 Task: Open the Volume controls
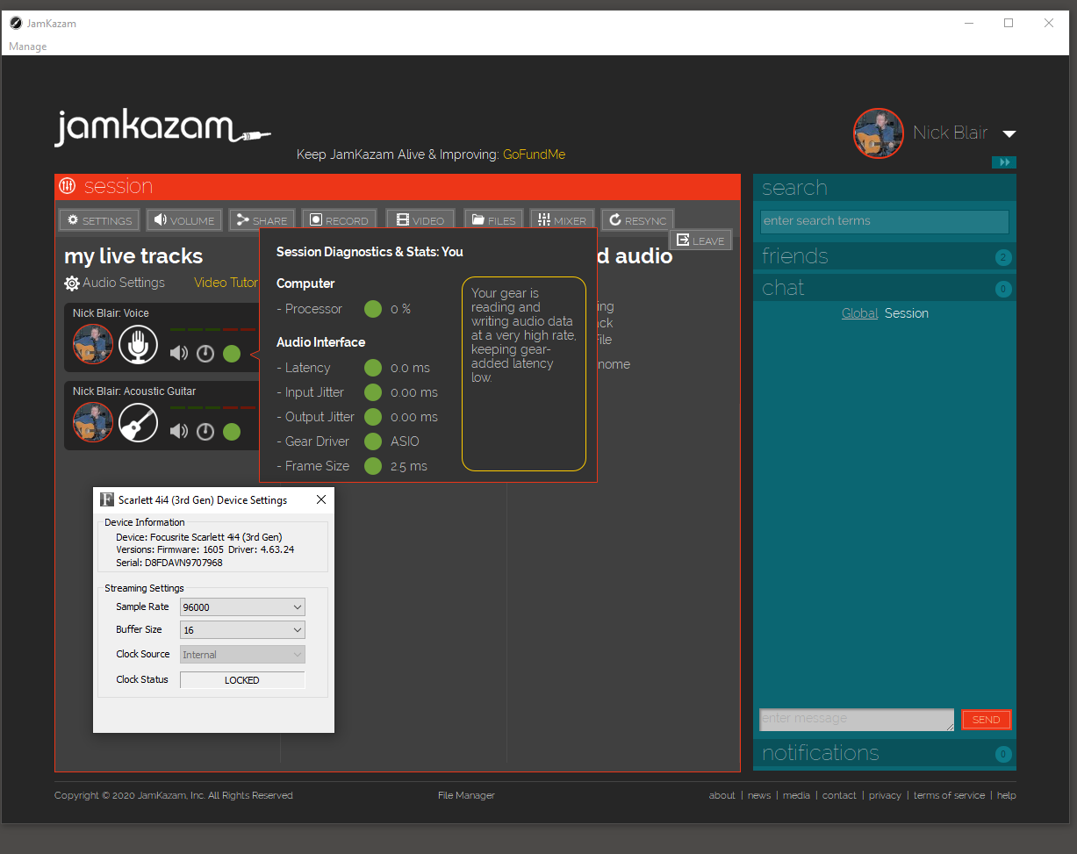click(x=184, y=220)
